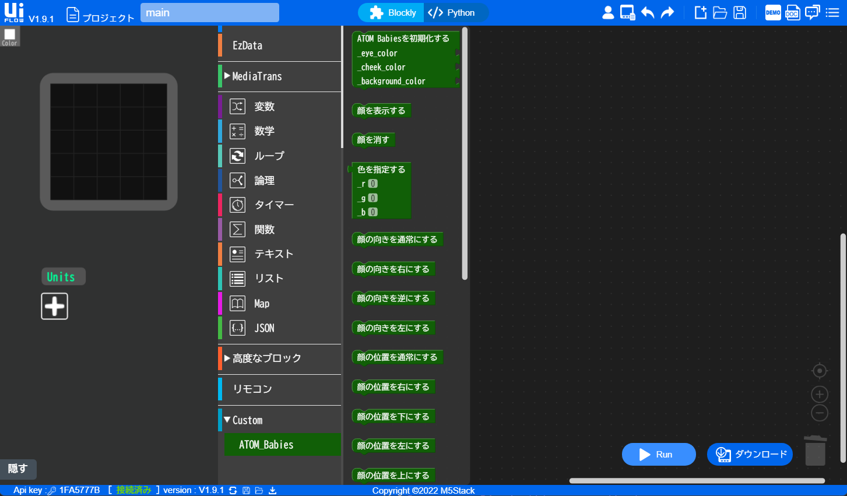Center the workspace with the crosshair icon
Screen dimensions: 847x496
coord(820,371)
